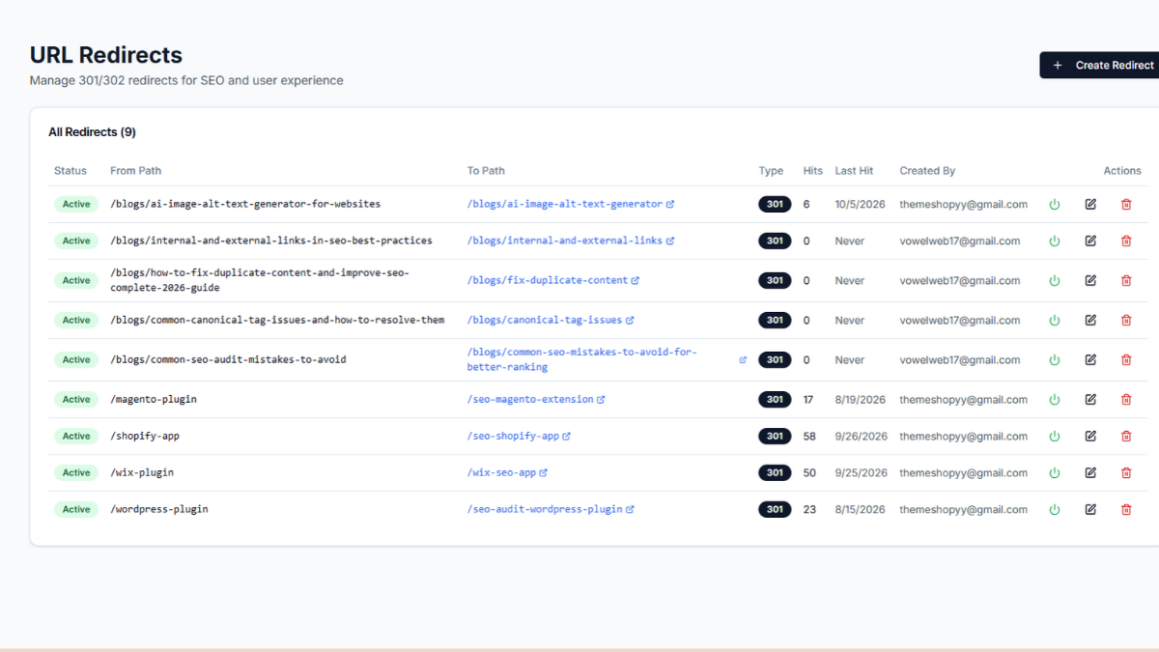Toggle power for internal-and-external-links-in-seo-best-practices redirect
The height and width of the screenshot is (652, 1159).
1055,241
